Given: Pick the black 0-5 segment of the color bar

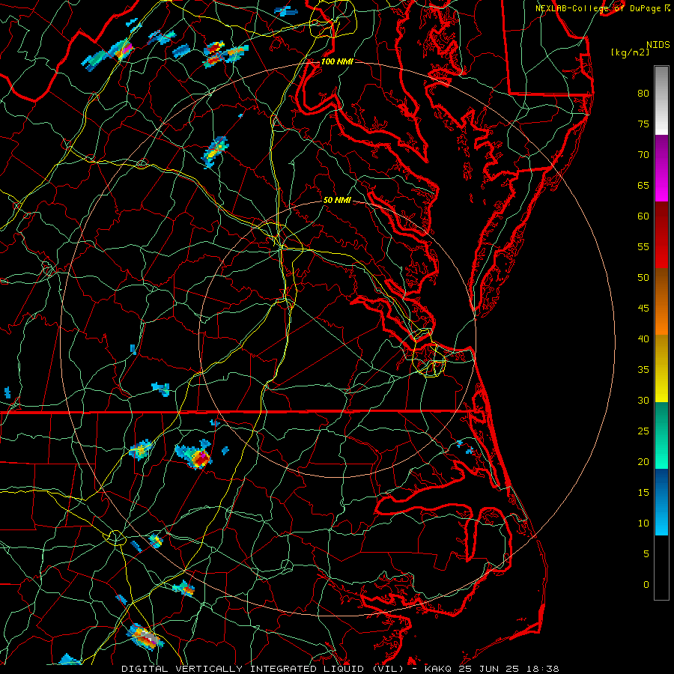Looking at the screenshot, I should (661, 567).
